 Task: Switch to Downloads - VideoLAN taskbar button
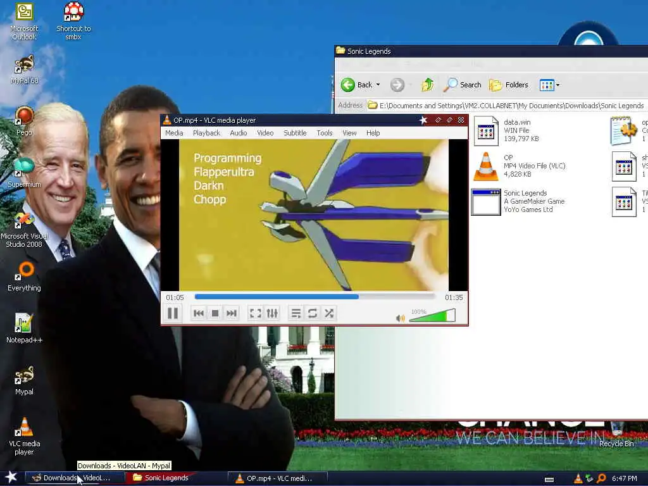(x=75, y=478)
